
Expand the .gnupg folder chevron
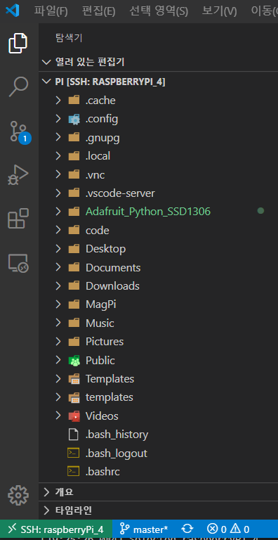pos(58,137)
